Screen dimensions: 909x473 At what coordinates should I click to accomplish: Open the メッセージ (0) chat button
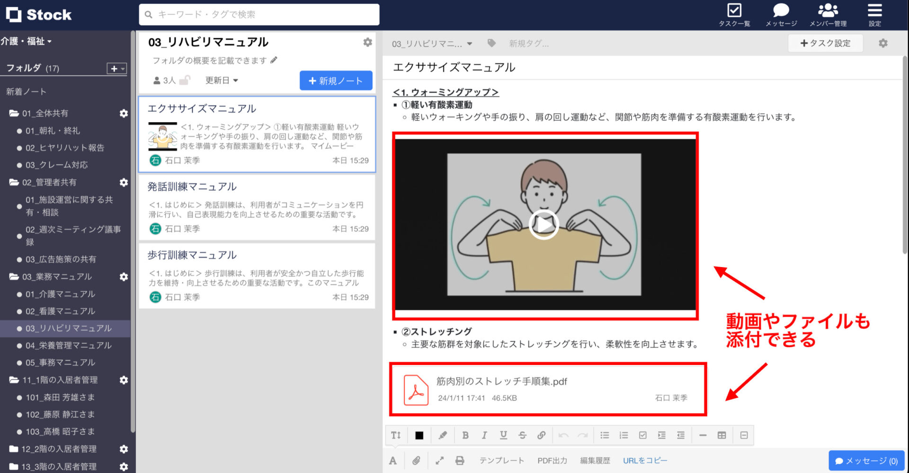(866, 461)
